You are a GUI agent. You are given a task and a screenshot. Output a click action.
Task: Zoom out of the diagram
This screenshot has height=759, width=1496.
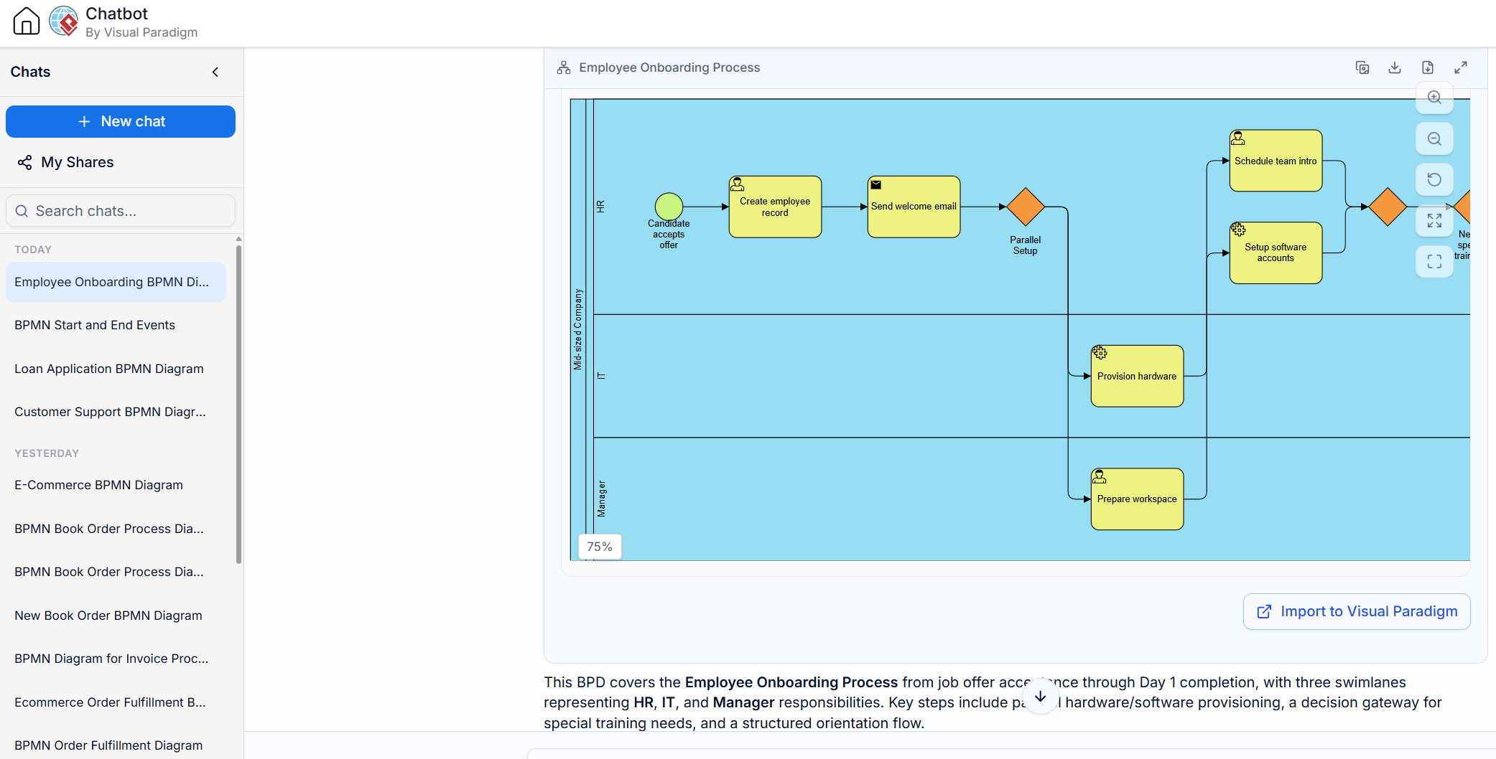(1434, 138)
